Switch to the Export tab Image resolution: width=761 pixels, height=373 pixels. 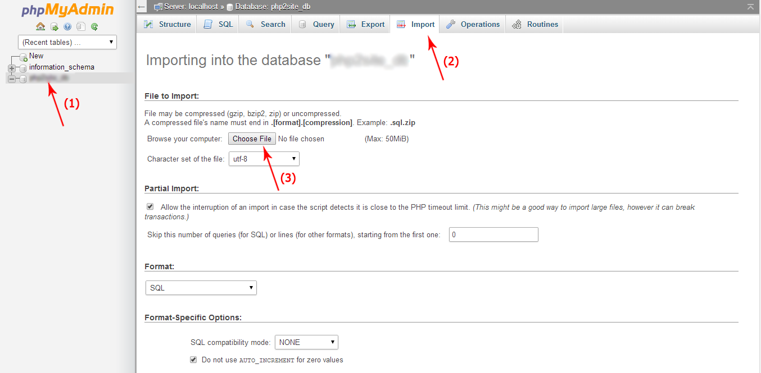pos(366,24)
